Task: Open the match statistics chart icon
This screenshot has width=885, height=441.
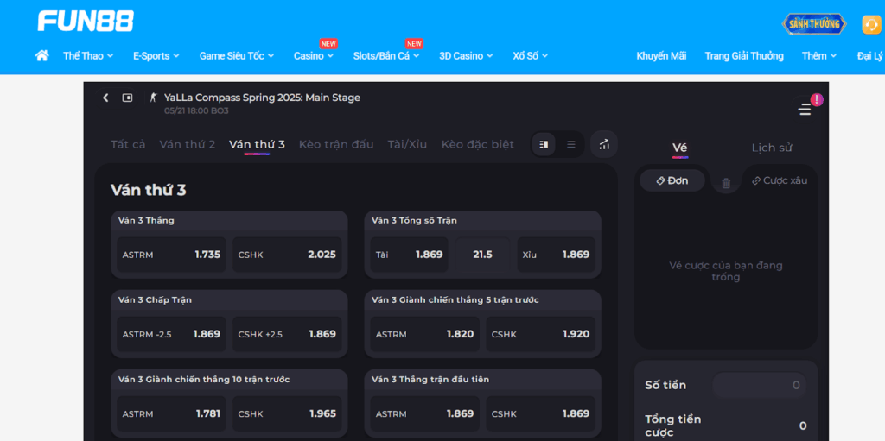Action: click(604, 144)
